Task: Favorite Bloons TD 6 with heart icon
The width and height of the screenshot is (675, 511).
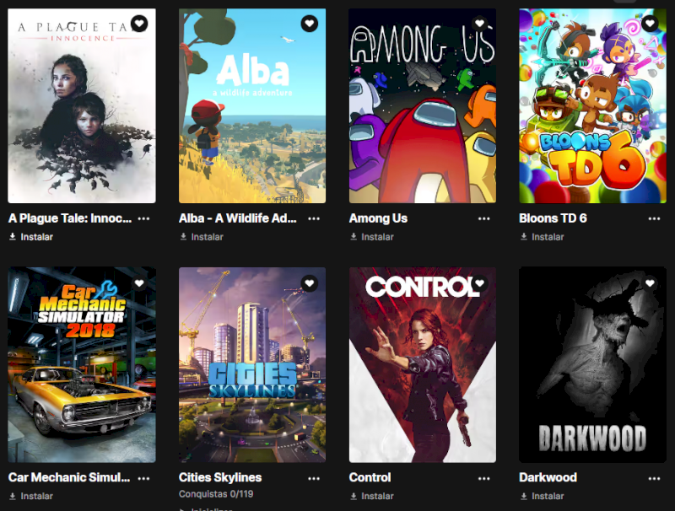Action: click(650, 24)
